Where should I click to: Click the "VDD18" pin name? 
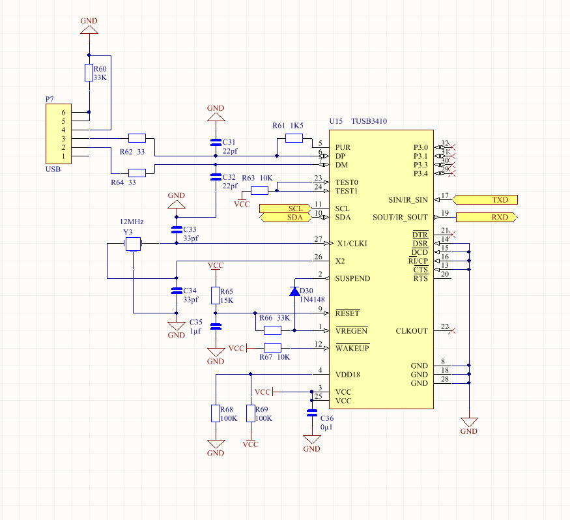click(x=347, y=375)
